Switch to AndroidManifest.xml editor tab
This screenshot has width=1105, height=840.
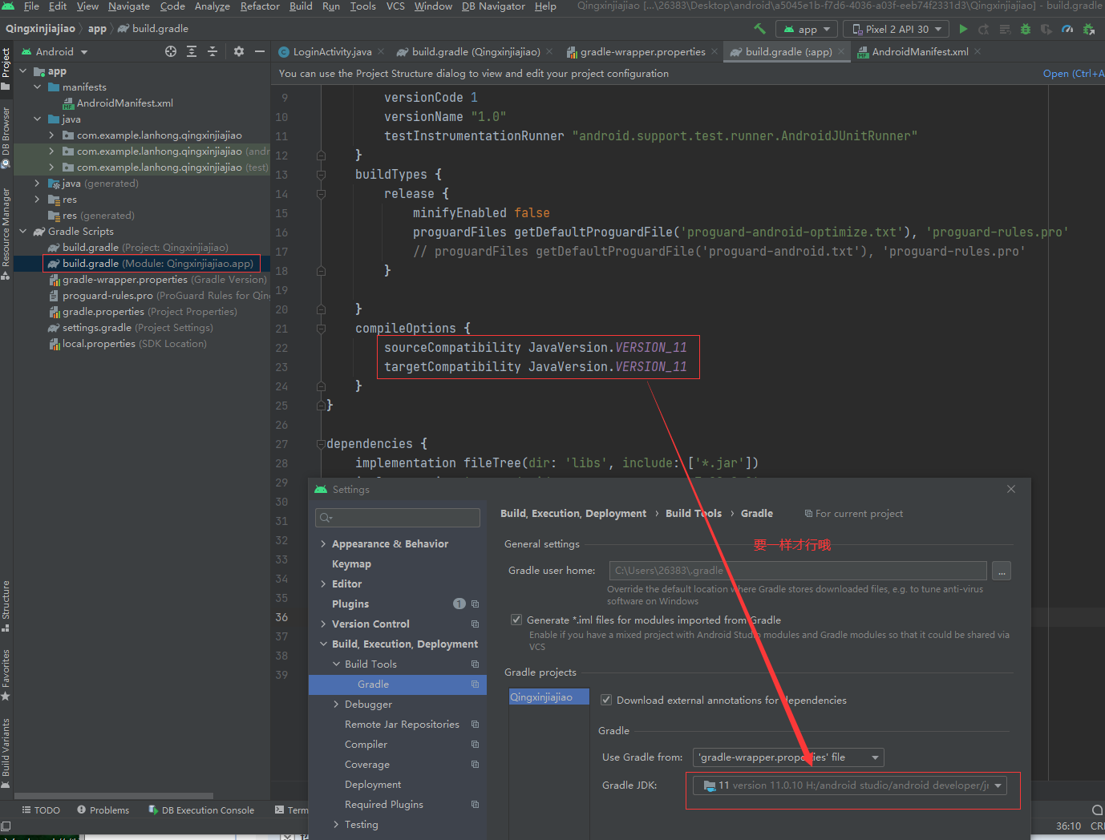coord(919,52)
